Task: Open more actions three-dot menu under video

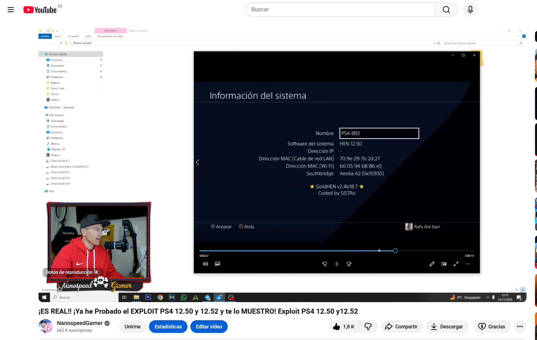Action: click(520, 327)
